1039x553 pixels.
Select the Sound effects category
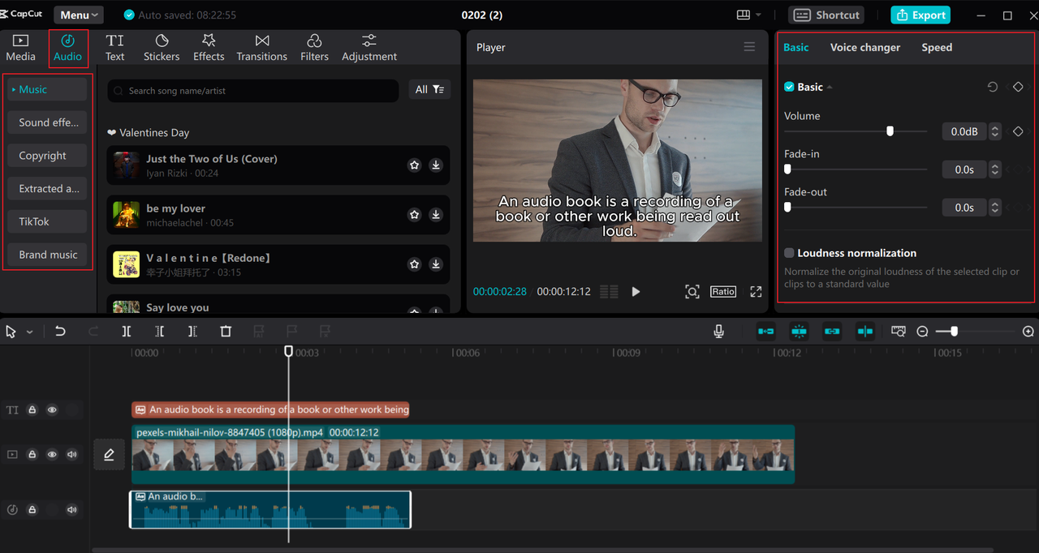48,122
